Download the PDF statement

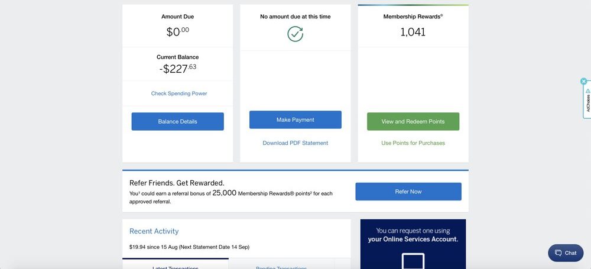click(x=295, y=143)
